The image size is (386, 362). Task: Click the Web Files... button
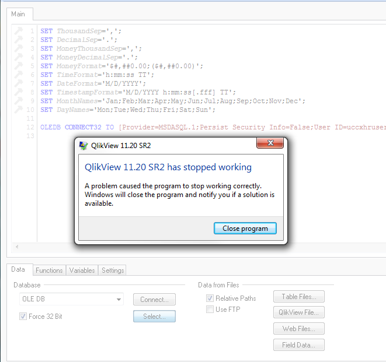(299, 329)
